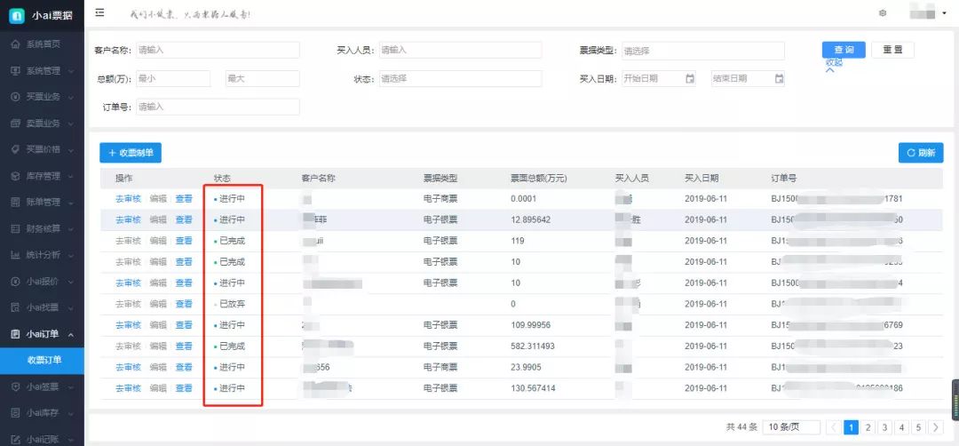Open the user avatar dropdown arrow
Image resolution: width=959 pixels, height=446 pixels.
click(x=944, y=12)
